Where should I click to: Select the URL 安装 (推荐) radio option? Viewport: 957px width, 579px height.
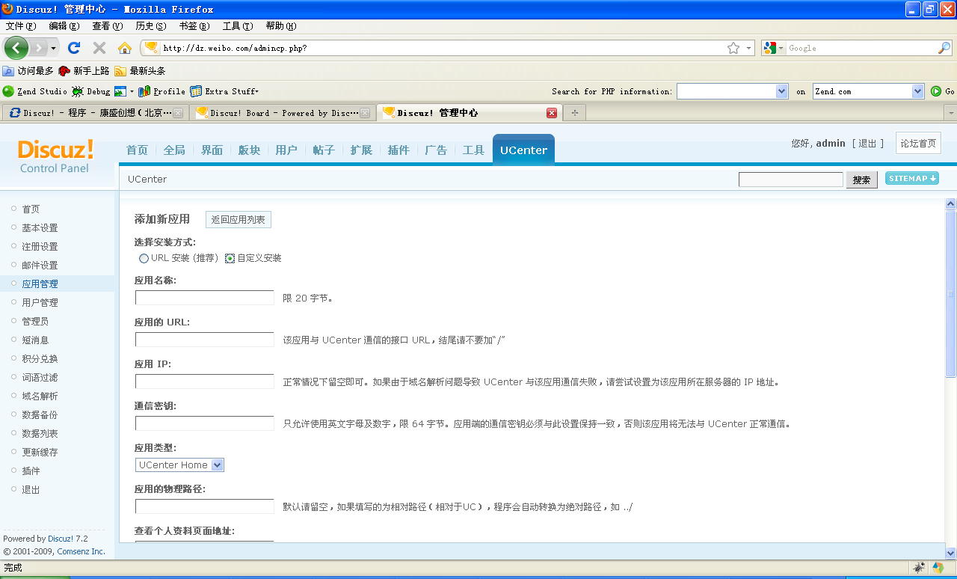pyautogui.click(x=144, y=258)
